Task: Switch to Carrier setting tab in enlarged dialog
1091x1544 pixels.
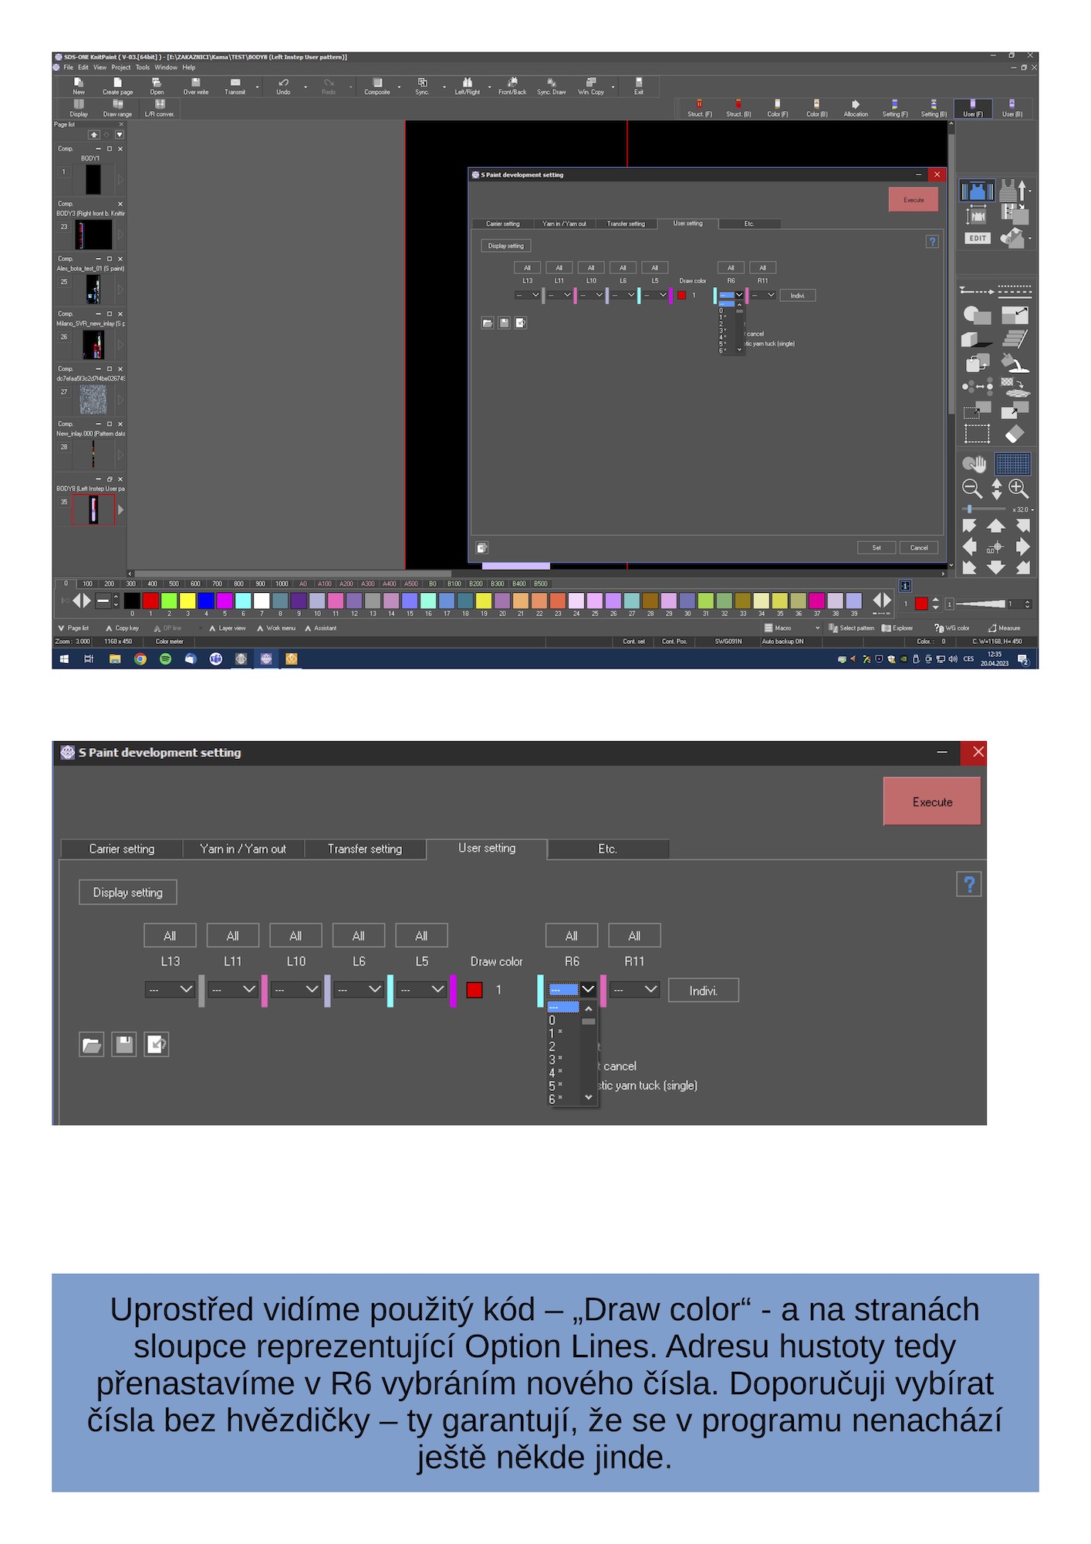Action: pos(122,848)
